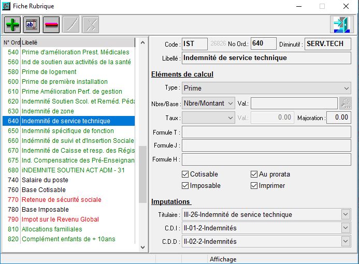The image size is (359, 264).
Task: Select row 610 Prime Amélioration Perf. de gestion
Action: (x=69, y=92)
